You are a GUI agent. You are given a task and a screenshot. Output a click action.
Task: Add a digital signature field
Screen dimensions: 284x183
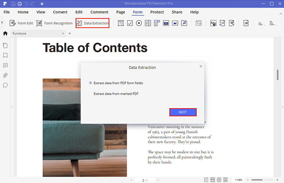184,23
